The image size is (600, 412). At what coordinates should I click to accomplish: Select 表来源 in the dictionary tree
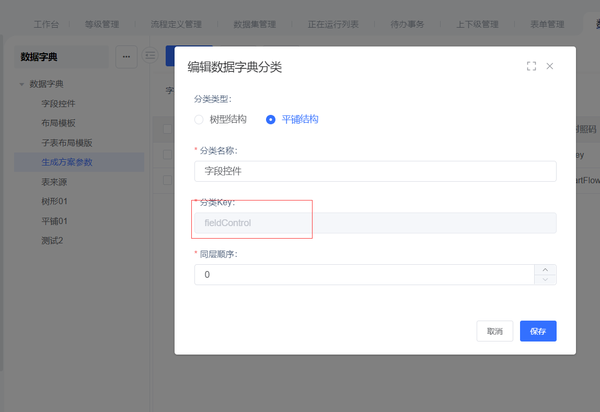[x=54, y=182]
